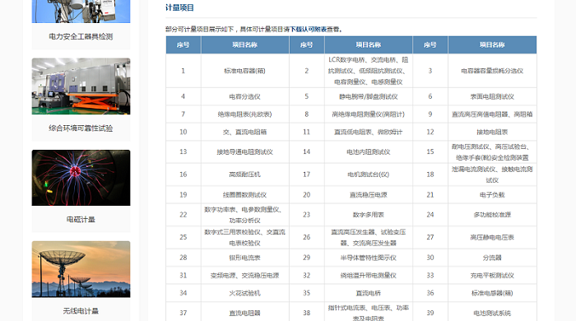
Task: Select table cell 接地电阻表
Action: tap(492, 132)
